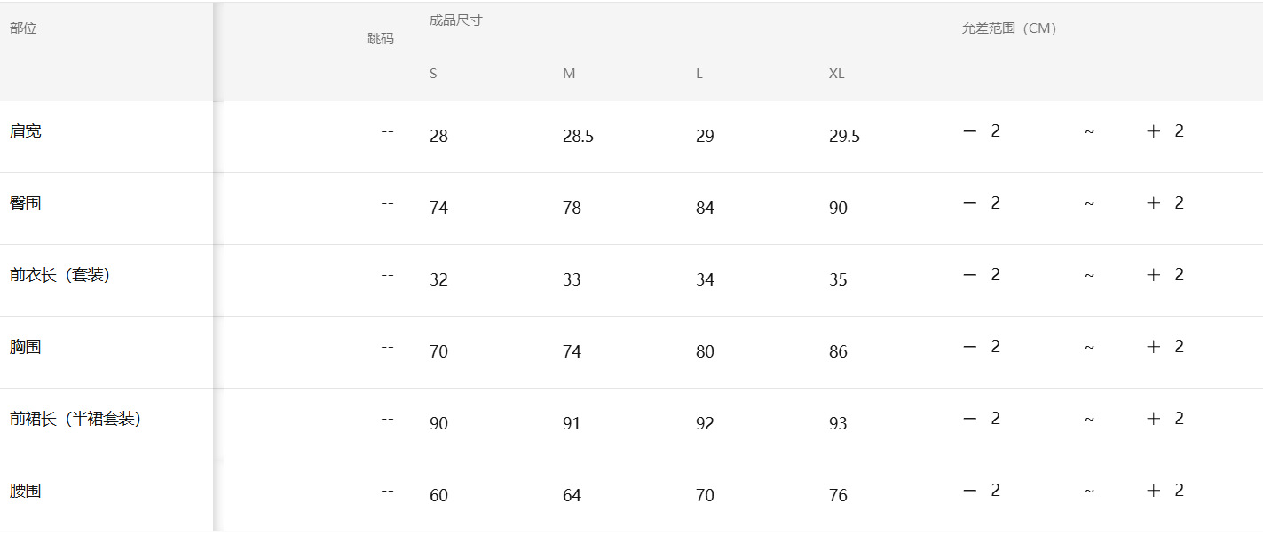Select the L size column header
Image resolution: width=1263 pixels, height=543 pixels.
coord(699,74)
